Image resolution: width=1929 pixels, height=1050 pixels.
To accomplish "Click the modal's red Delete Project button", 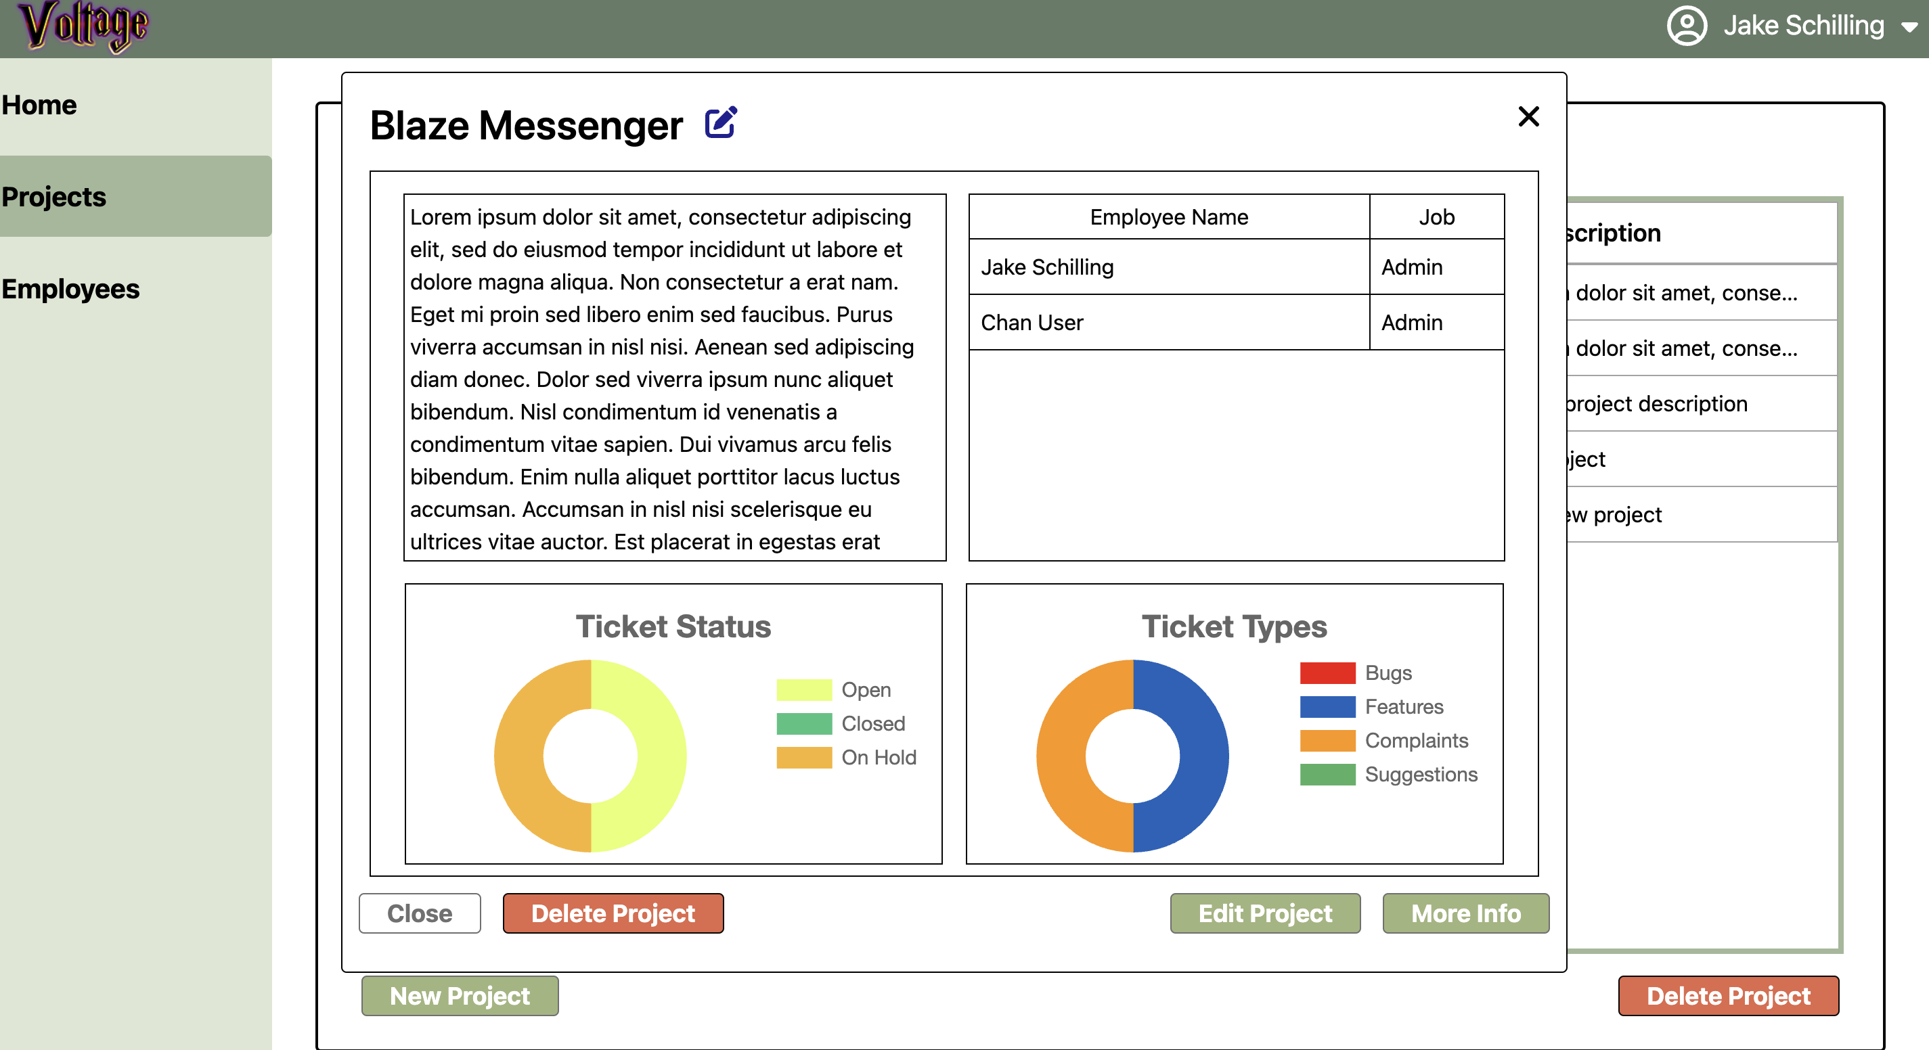I will (x=613, y=913).
